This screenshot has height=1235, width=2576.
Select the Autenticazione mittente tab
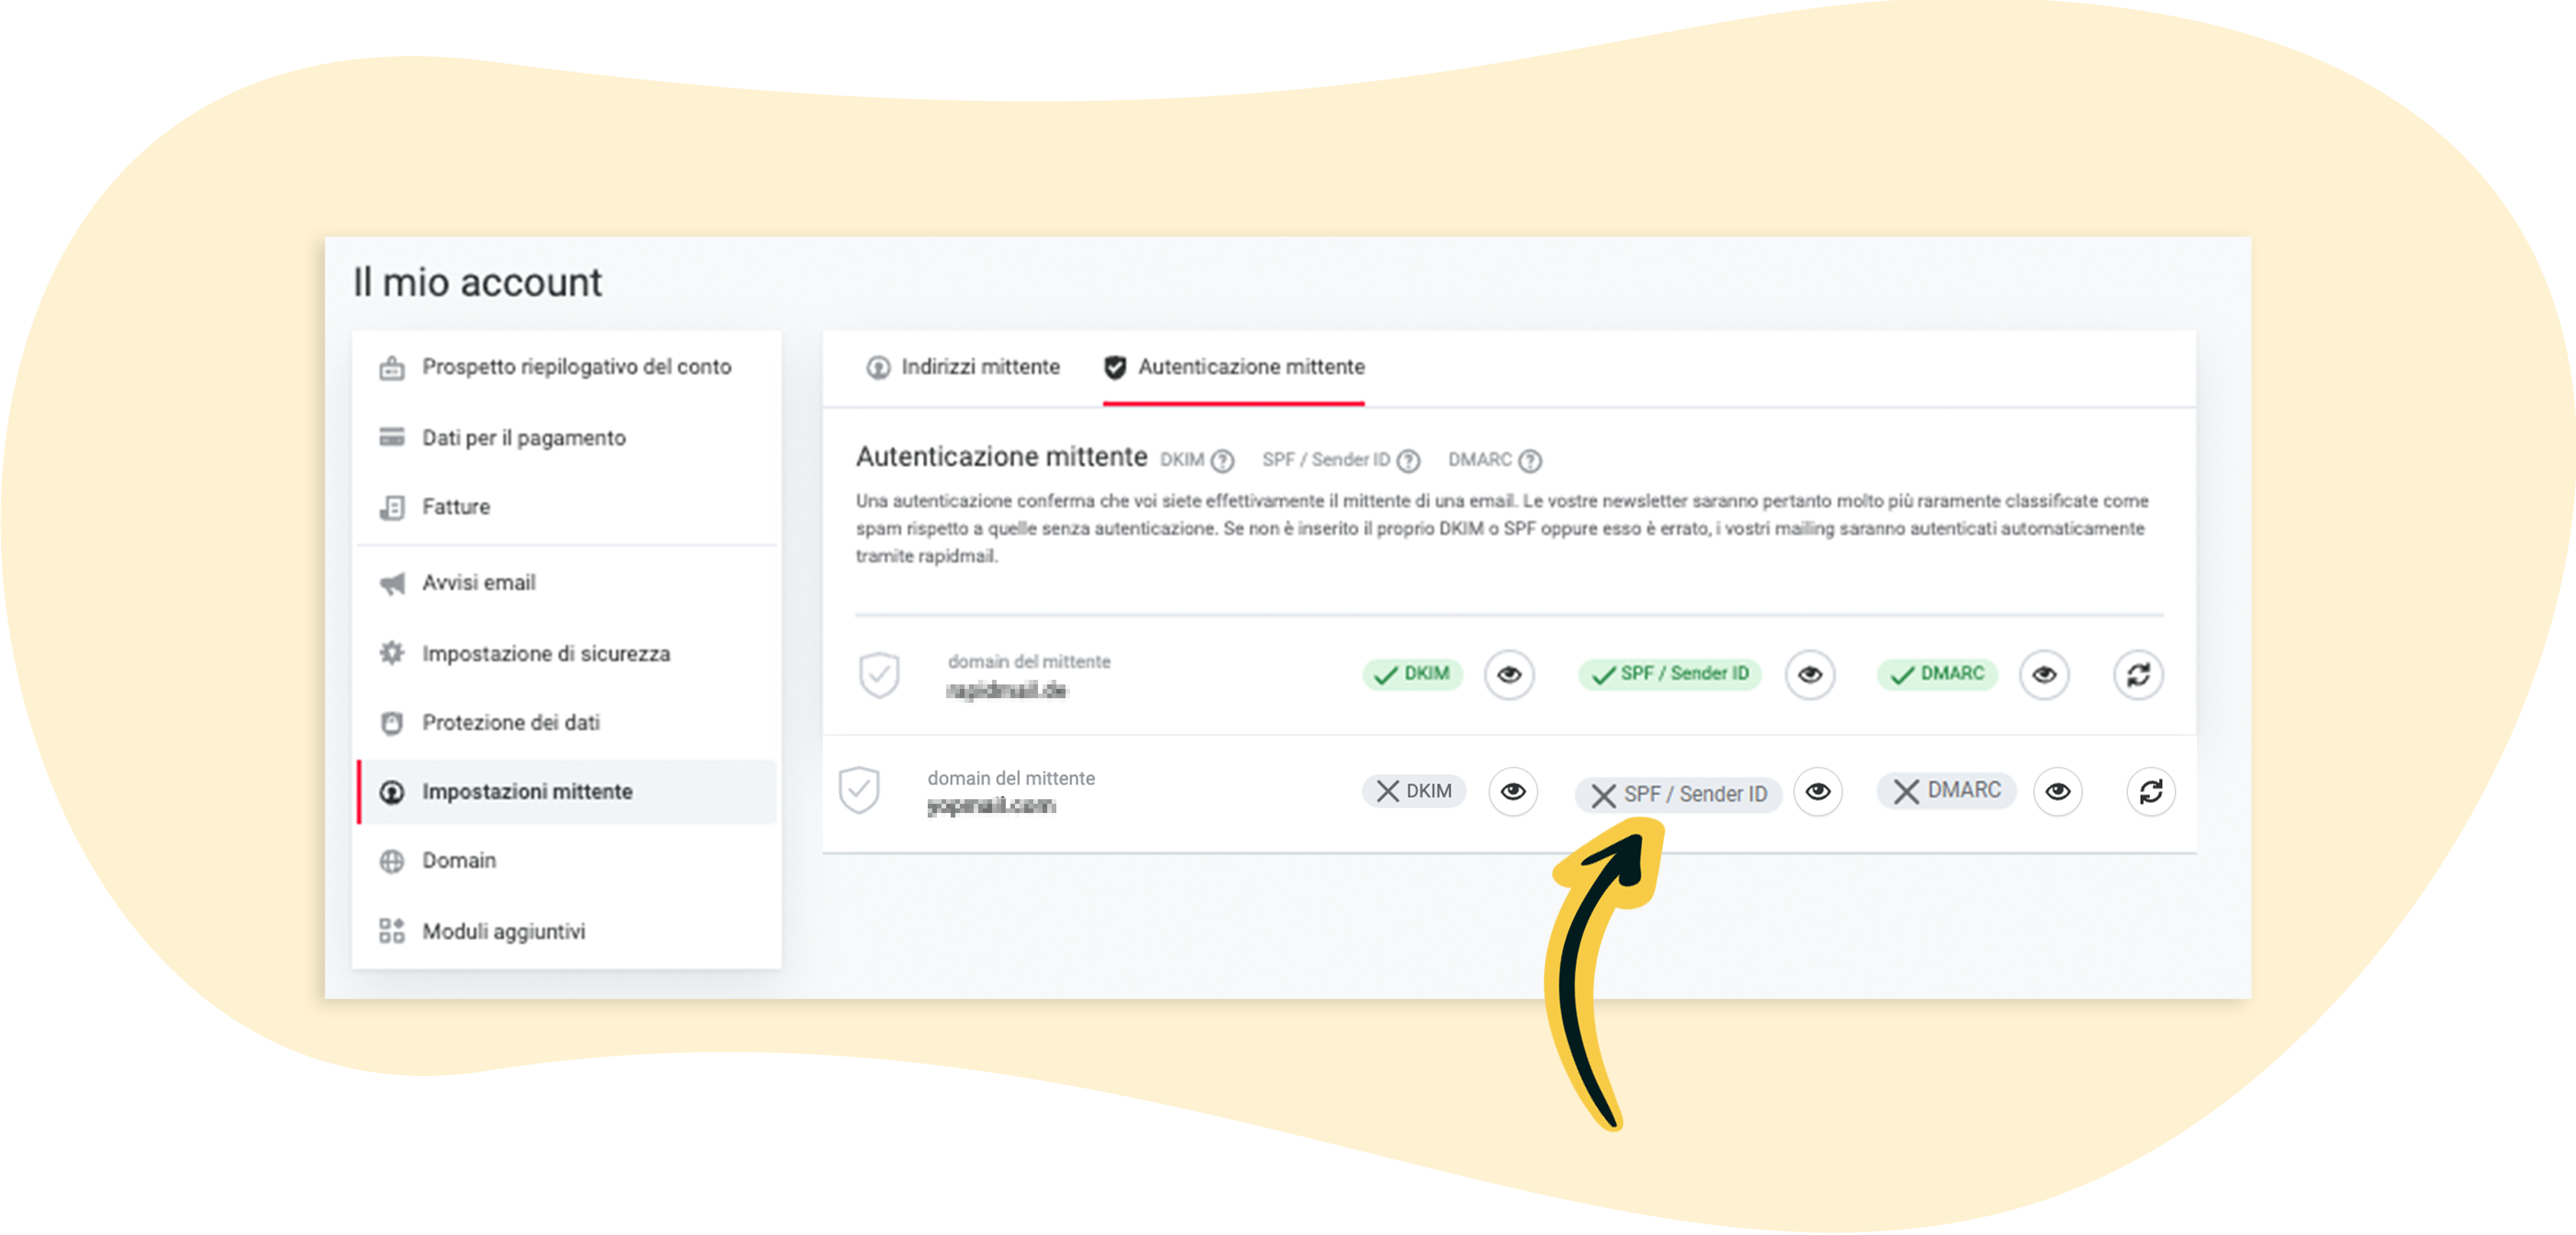[x=1233, y=367]
